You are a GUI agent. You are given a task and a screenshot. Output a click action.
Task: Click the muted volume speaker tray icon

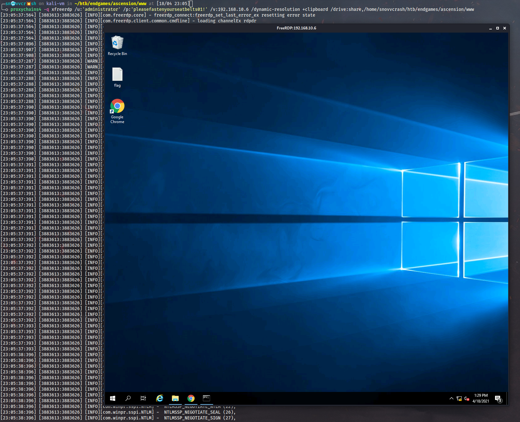click(467, 399)
